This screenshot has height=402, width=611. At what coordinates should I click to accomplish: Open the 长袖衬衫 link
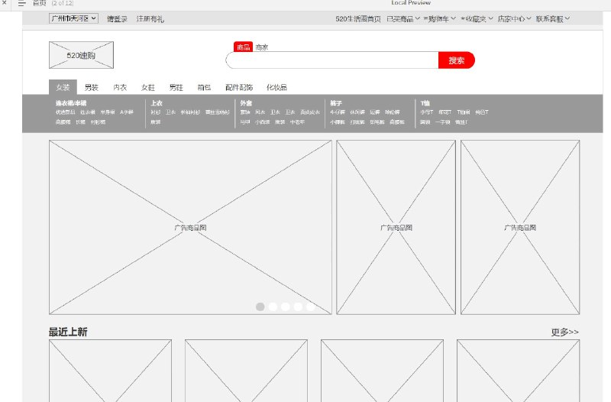tap(190, 112)
